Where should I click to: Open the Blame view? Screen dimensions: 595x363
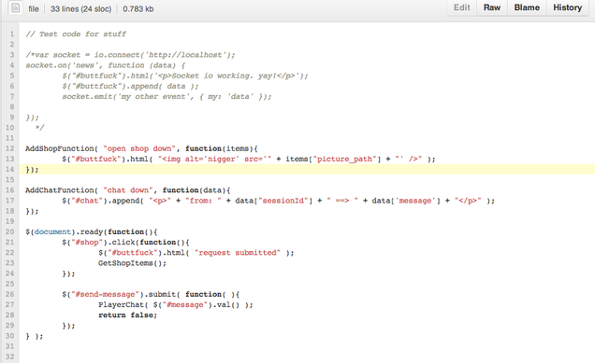[x=527, y=7]
